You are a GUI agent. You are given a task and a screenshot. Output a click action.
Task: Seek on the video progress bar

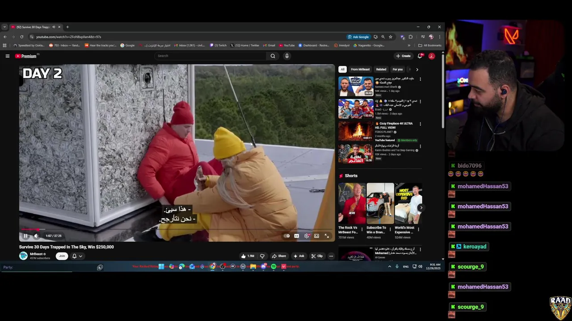pos(177,229)
